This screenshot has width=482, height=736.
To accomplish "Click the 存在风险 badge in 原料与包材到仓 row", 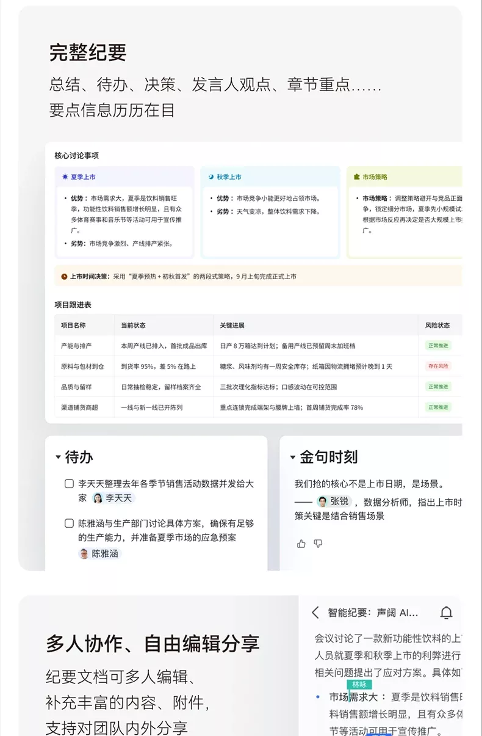I will point(438,366).
